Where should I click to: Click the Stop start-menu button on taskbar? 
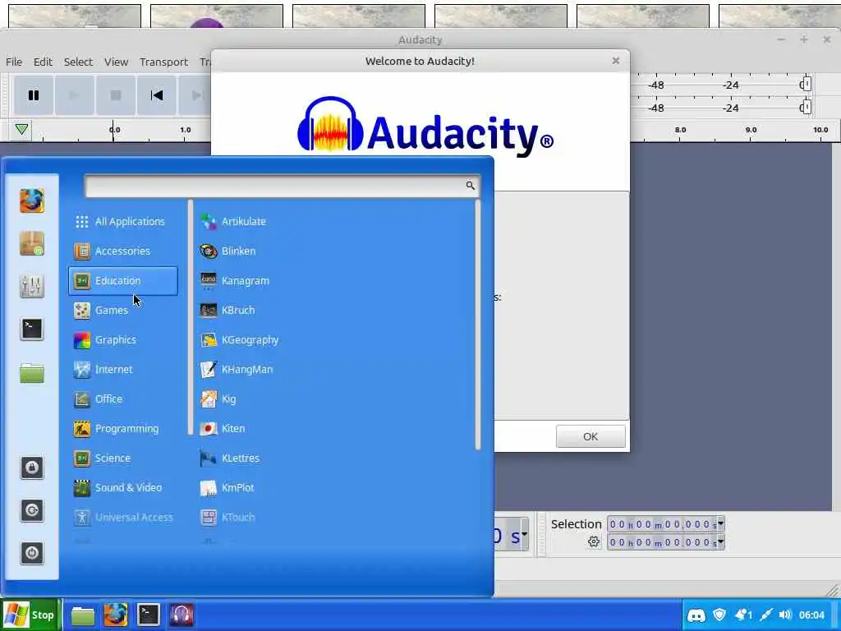coord(30,615)
